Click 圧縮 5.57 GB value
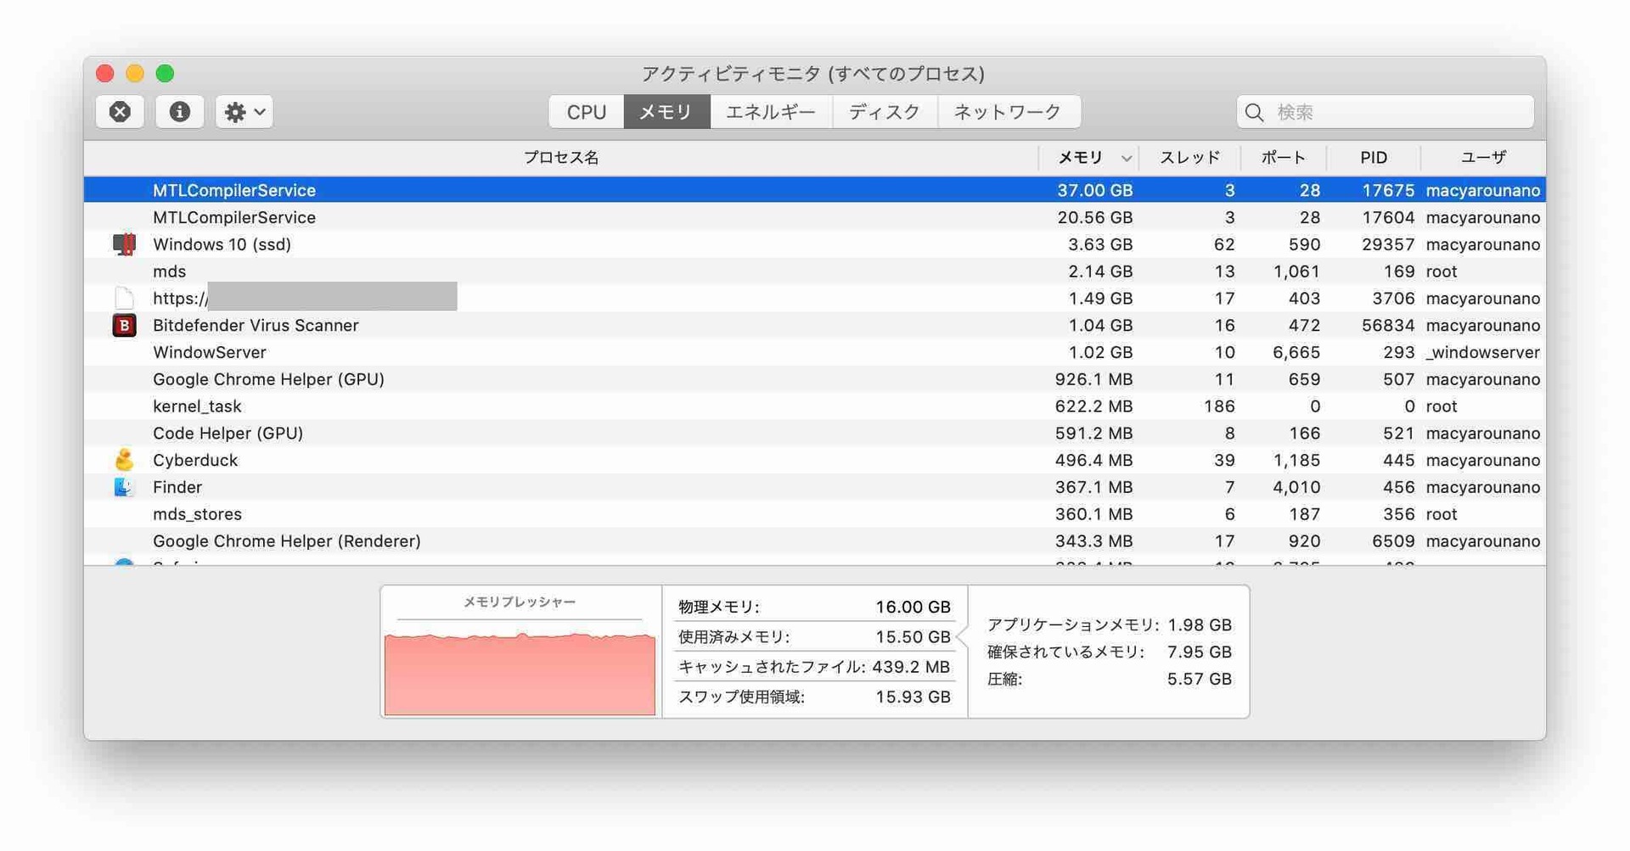Viewport: 1630px width, 851px height. 1199,679
